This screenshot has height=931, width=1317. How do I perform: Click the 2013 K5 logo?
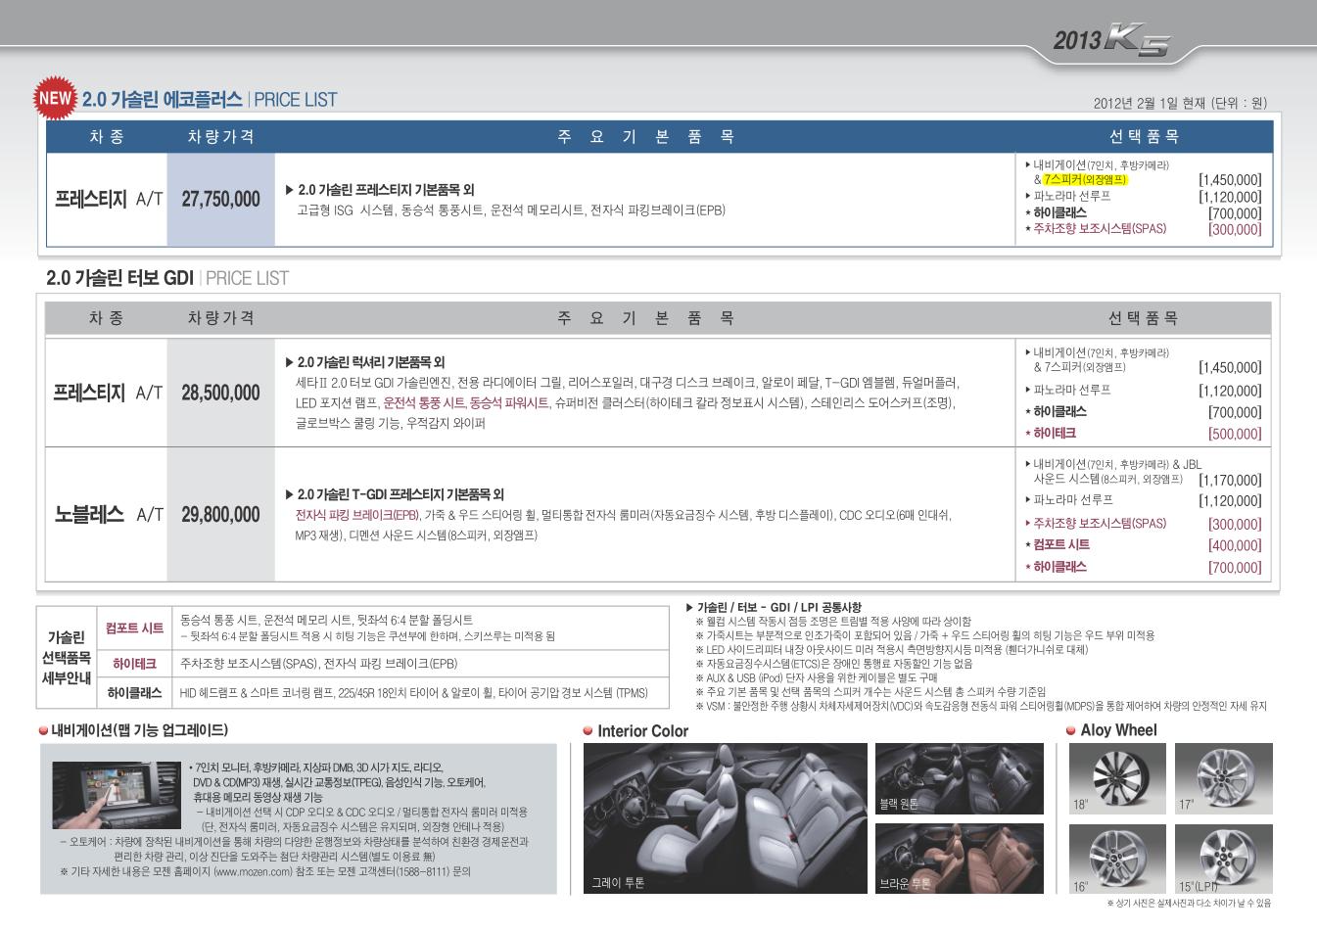click(x=1110, y=40)
